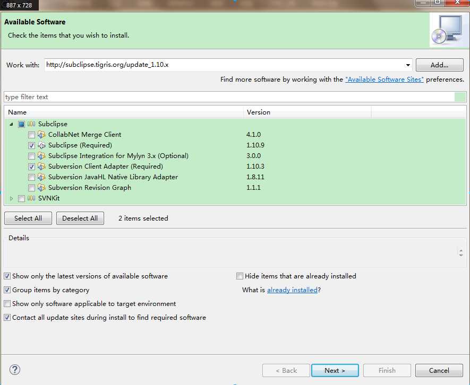Viewport: 470px width, 385px height.
Task: Click Next > to continue installation
Action: point(335,370)
